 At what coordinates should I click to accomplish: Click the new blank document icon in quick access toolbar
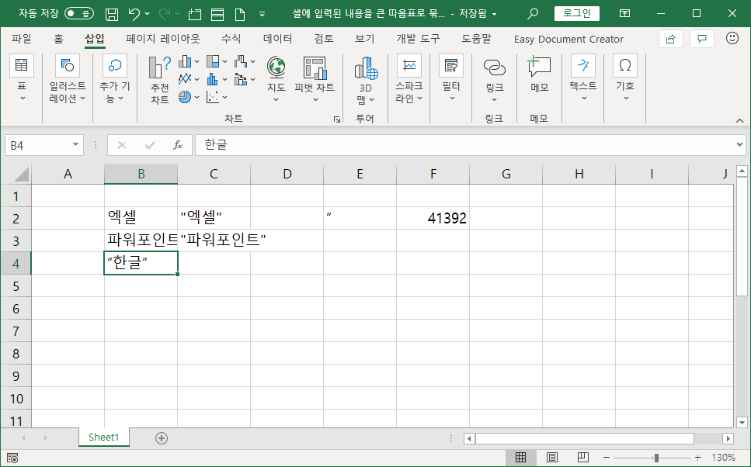240,15
